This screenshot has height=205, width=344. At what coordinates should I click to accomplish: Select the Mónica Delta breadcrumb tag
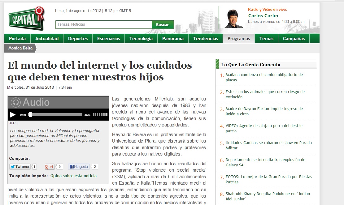point(20,48)
